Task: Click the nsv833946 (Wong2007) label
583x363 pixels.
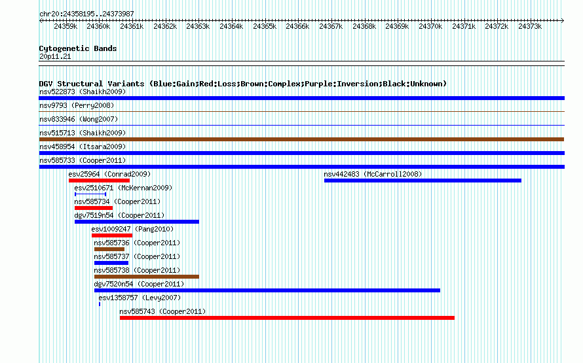Action: pos(79,119)
